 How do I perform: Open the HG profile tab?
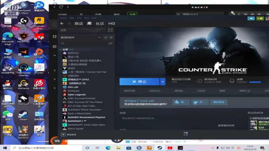[112, 23]
